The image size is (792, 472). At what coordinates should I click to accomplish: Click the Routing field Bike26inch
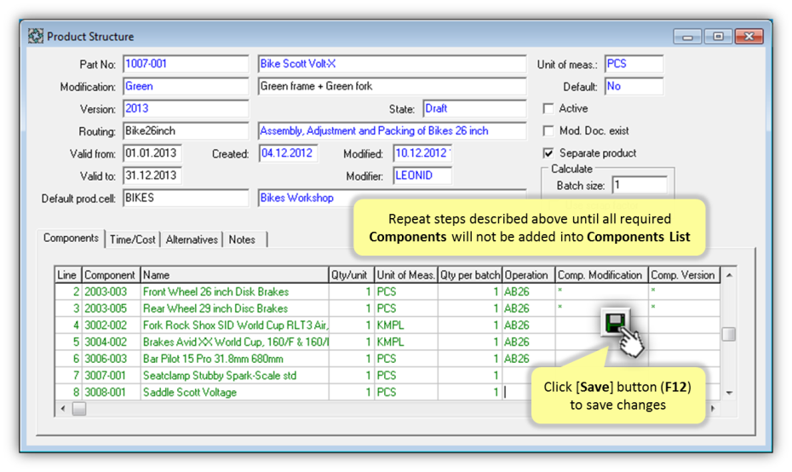coord(186,131)
